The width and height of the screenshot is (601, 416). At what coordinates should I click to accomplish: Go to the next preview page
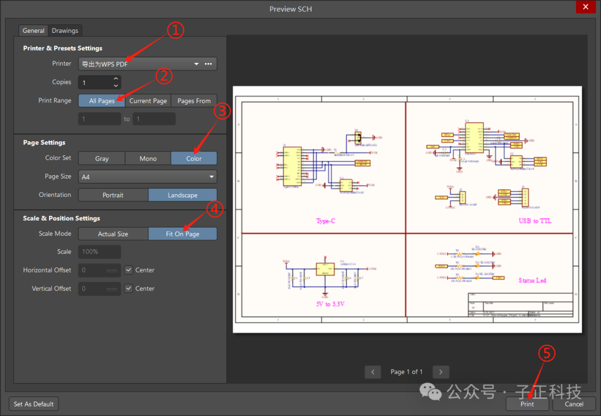click(441, 372)
